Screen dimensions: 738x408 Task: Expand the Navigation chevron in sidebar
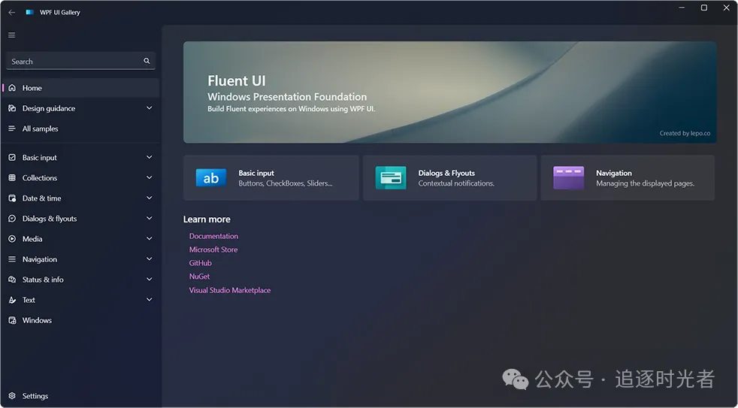tap(150, 259)
